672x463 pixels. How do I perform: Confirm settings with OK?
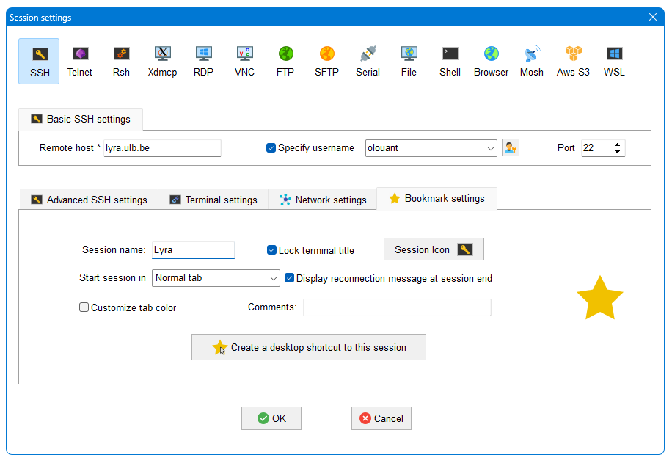271,418
